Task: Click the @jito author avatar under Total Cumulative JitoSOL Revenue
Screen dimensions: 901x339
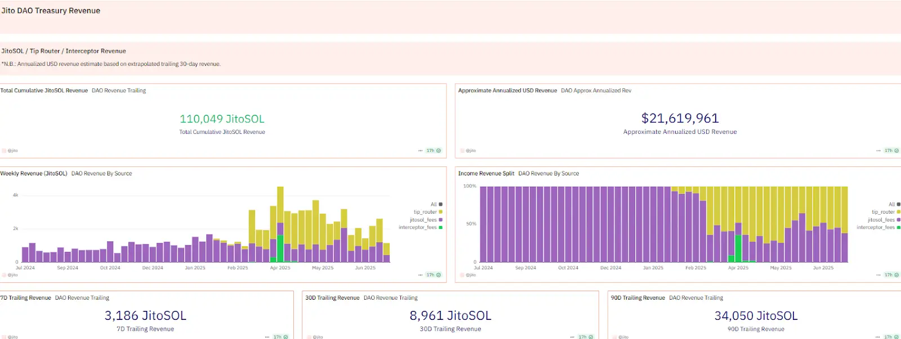Action: pos(4,151)
